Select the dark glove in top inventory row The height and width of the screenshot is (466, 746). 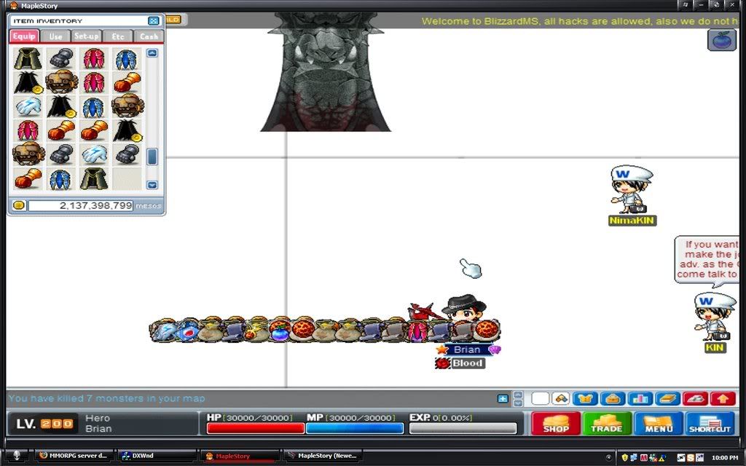(x=61, y=59)
